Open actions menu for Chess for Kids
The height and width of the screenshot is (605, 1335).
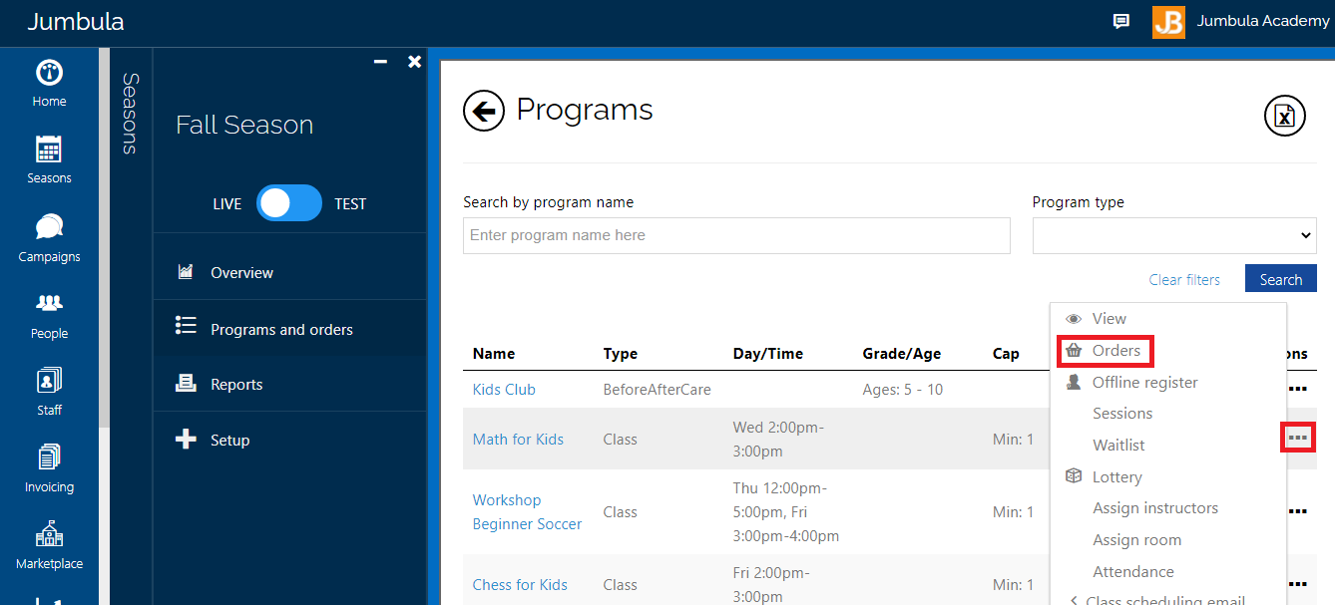(x=1297, y=584)
